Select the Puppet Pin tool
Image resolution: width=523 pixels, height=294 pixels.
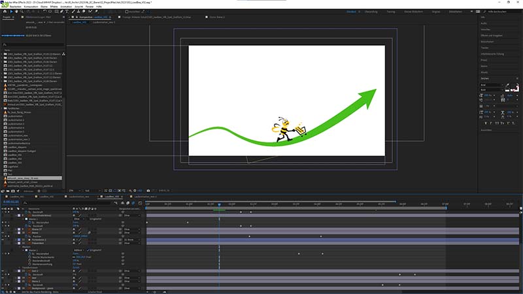pyautogui.click(x=96, y=11)
